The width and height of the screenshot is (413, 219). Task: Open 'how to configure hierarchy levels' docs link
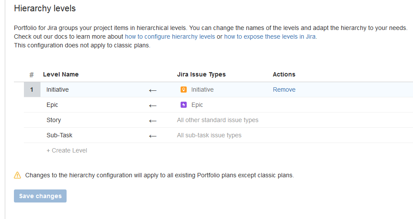[170, 36]
